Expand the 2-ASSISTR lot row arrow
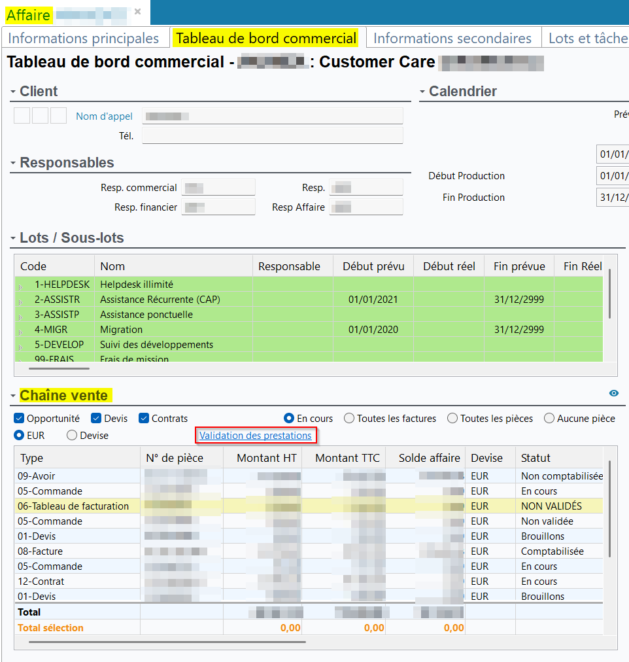This screenshot has height=662, width=629. tap(20, 301)
